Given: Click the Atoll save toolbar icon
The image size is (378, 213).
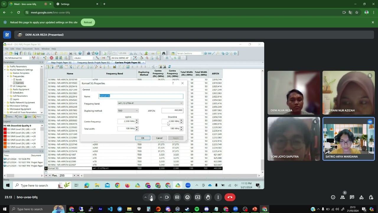Looking at the screenshot, I should click(x=16, y=53).
